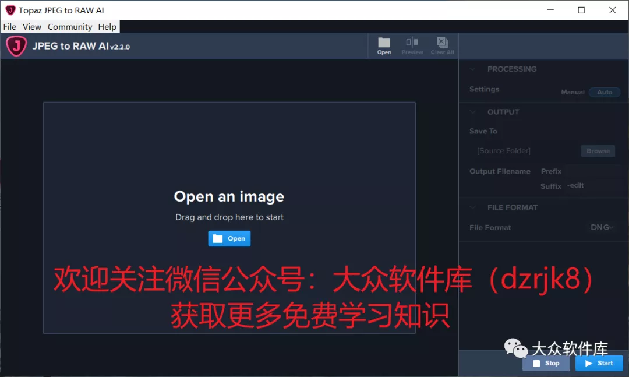Edit the Suffix field showing -edit
629x377 pixels.
click(x=588, y=185)
